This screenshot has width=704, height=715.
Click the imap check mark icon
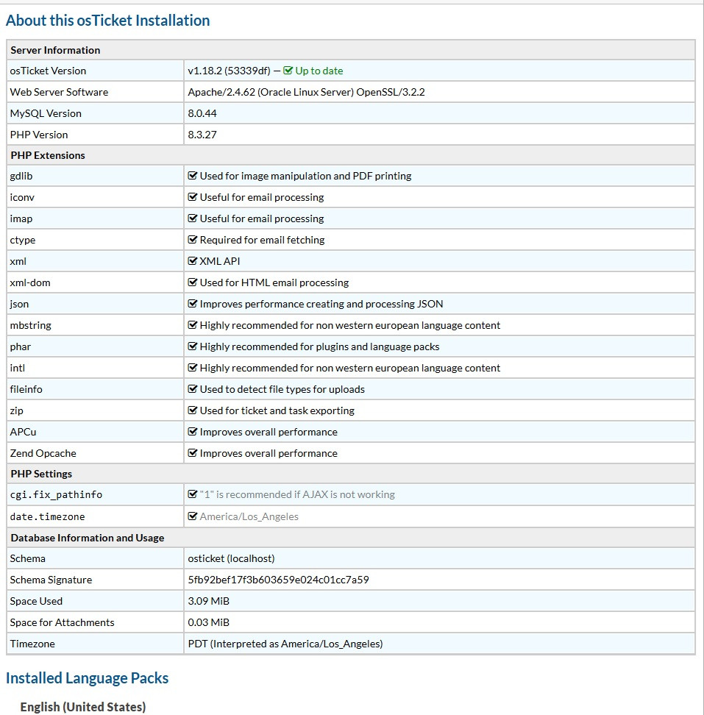point(193,218)
